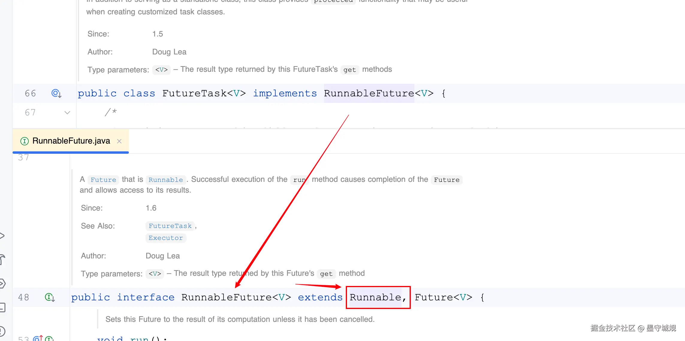This screenshot has width=685, height=341.
Task: Click the interface file icon on RunnableFuture.java tab
Action: click(24, 141)
